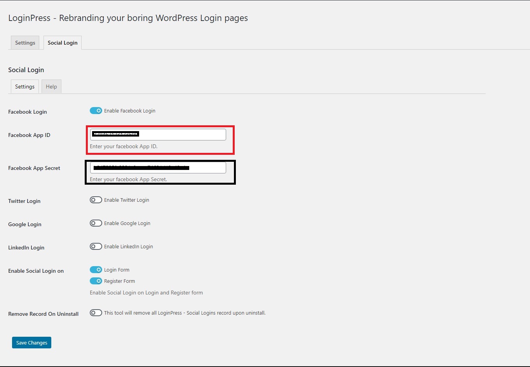Open the top-level Settings tab

[25, 43]
